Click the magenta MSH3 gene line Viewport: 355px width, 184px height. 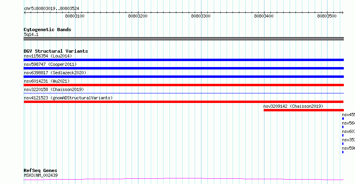(x=183, y=179)
